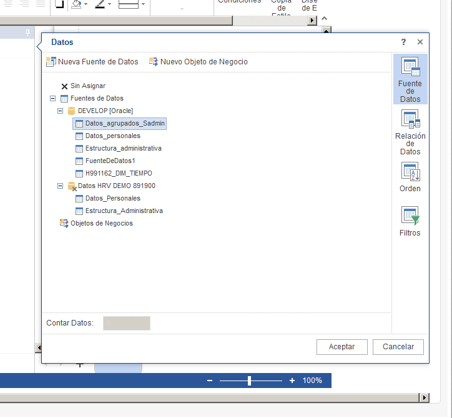Click the H991162_DIM_TIEMPO table icon

pyautogui.click(x=79, y=174)
